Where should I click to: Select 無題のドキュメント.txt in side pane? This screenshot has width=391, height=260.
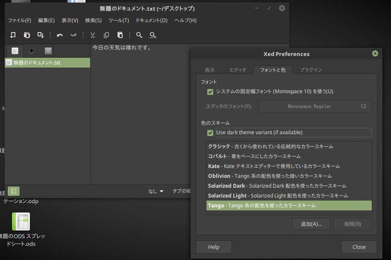pos(47,62)
